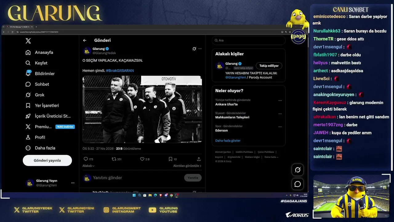Open Microsoft Edge from the taskbar
394x222 pixels.
(x=155, y=195)
